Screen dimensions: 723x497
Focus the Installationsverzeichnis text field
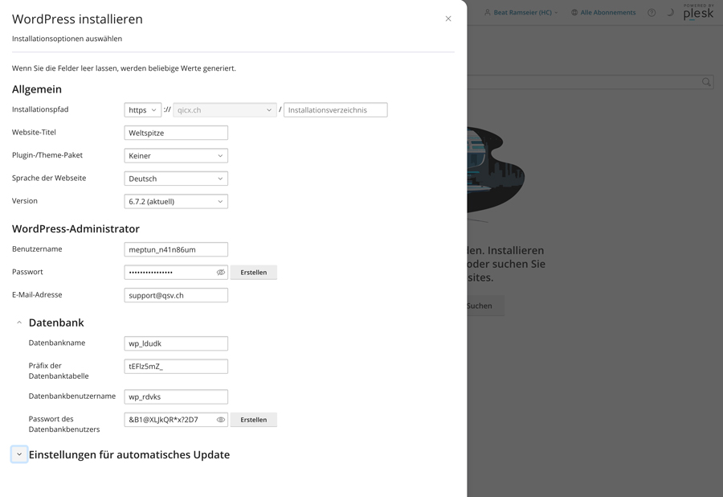point(335,110)
